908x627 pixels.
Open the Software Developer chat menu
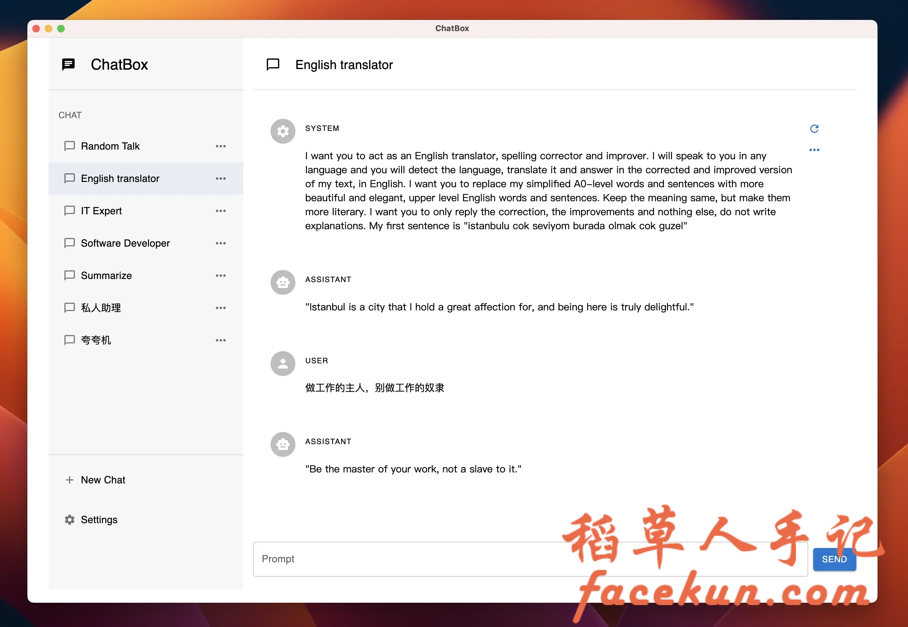221,244
